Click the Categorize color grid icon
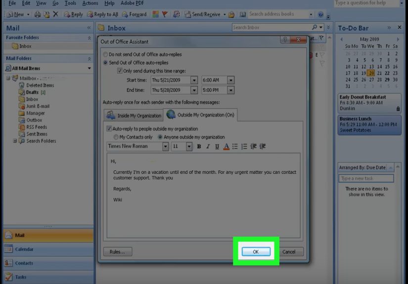Viewport: 408px width, 284px height. [155, 14]
